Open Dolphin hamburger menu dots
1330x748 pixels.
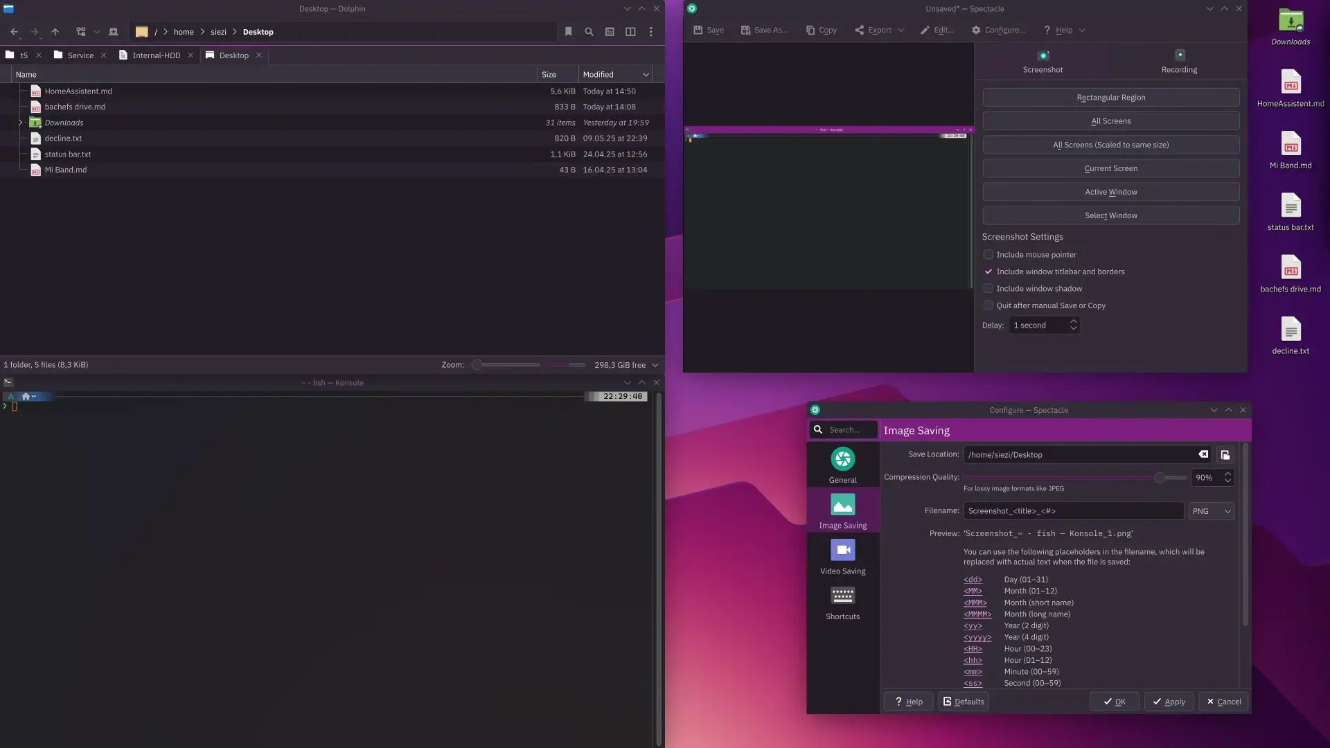650,32
